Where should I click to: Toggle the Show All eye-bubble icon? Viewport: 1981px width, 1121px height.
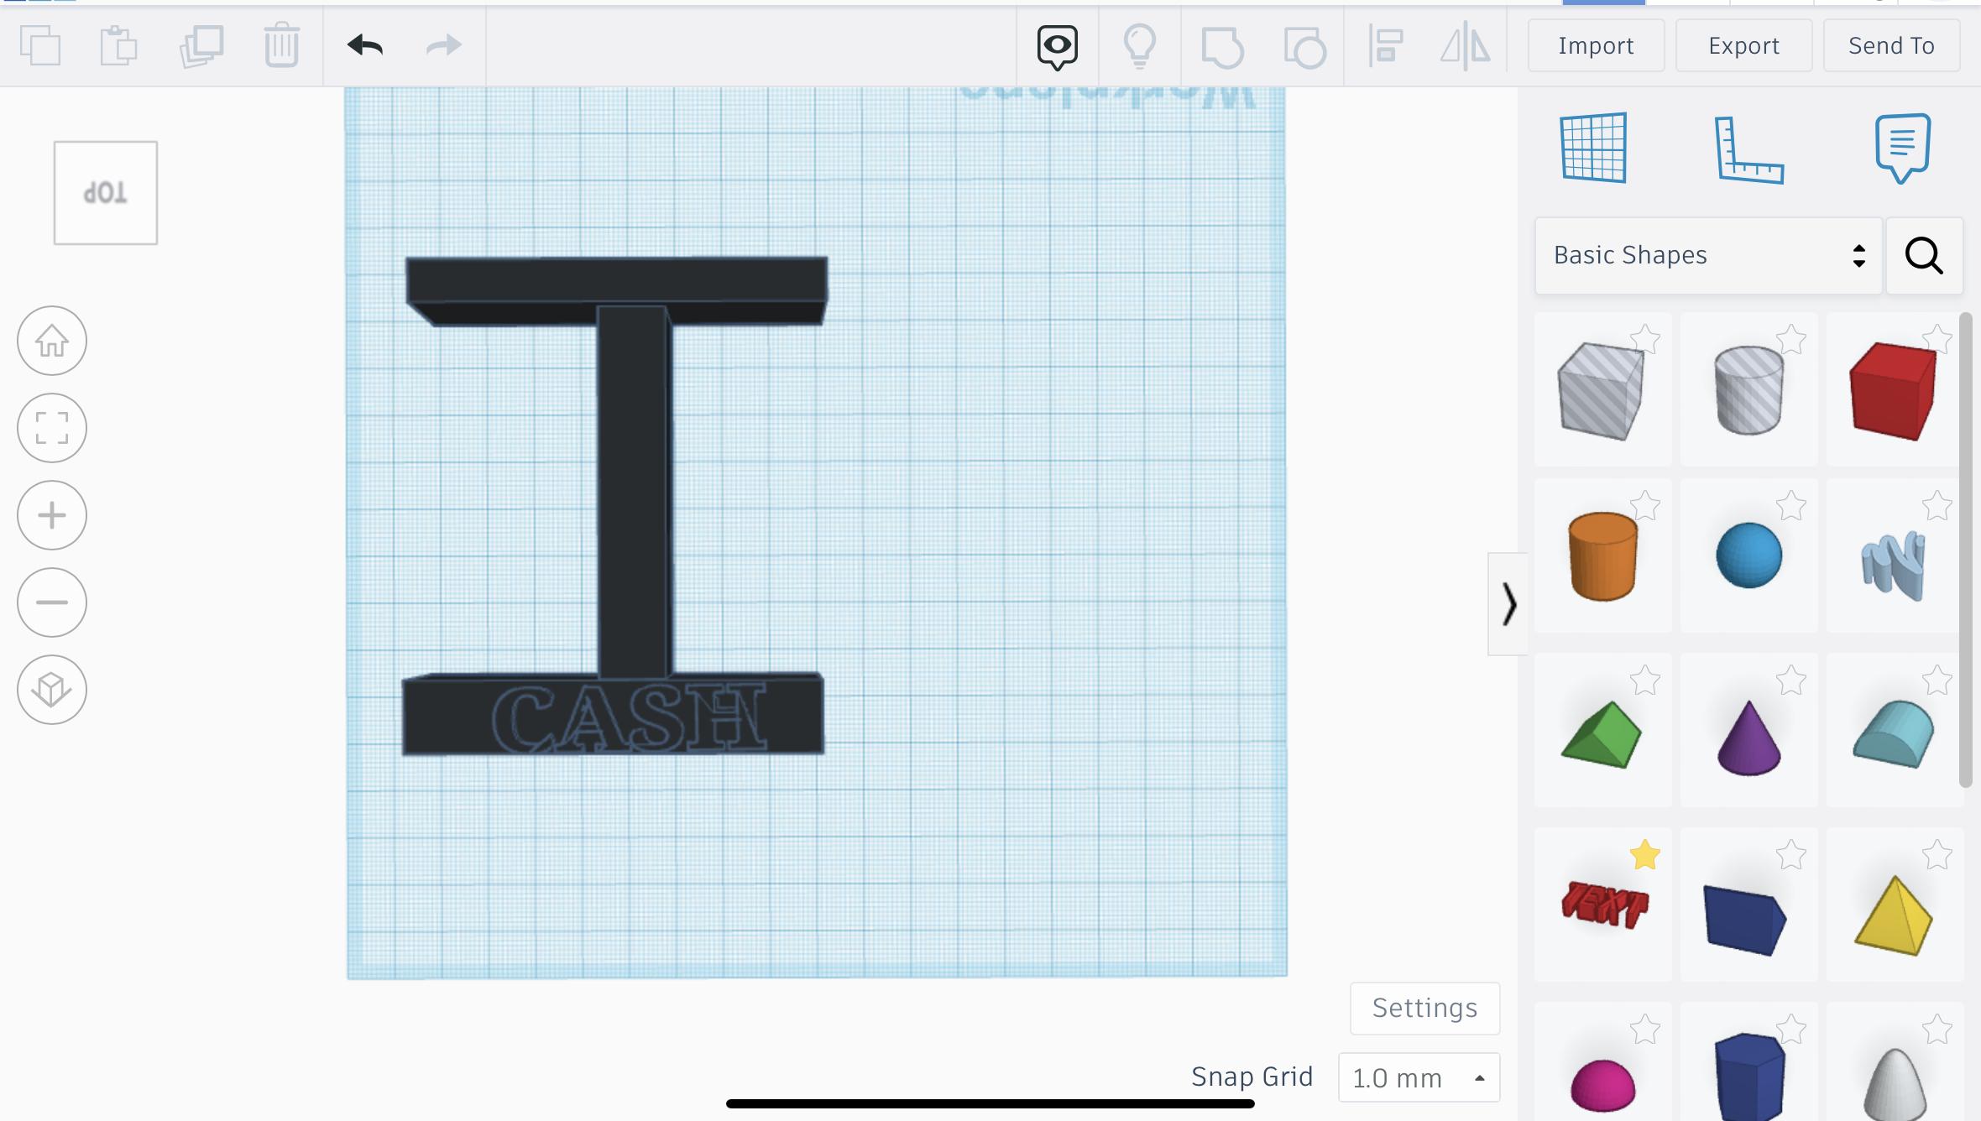tap(1057, 47)
